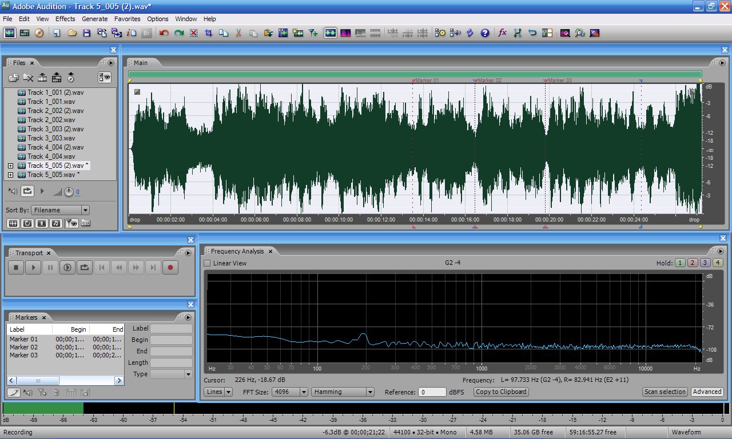Switch to Edit View workspace icon
The height and width of the screenshot is (439, 732).
[x=10, y=33]
